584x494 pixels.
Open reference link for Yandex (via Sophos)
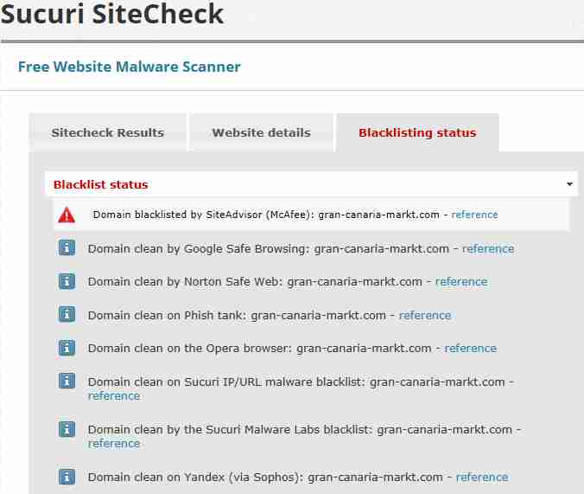[x=482, y=477]
